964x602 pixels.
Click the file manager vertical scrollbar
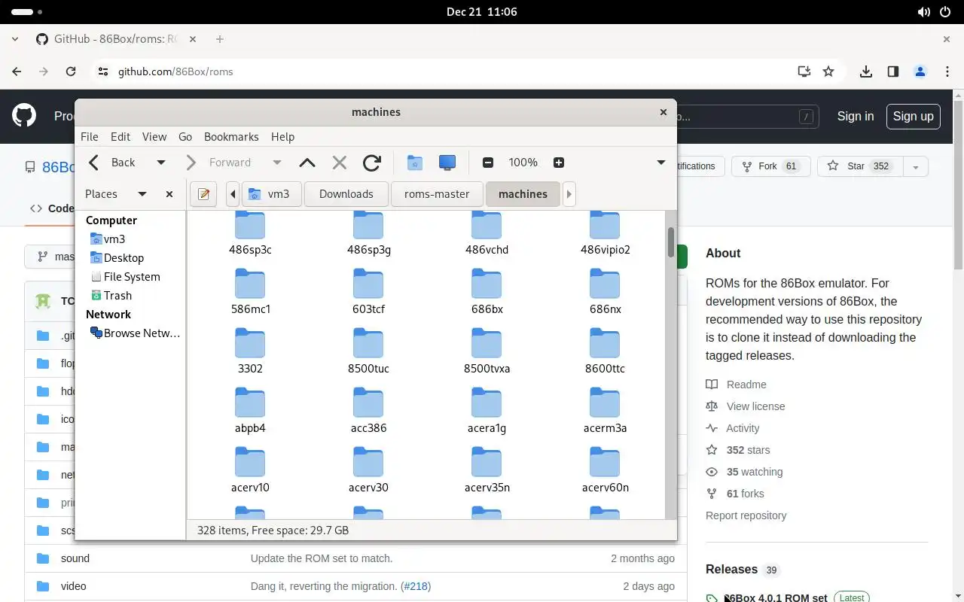click(x=670, y=242)
